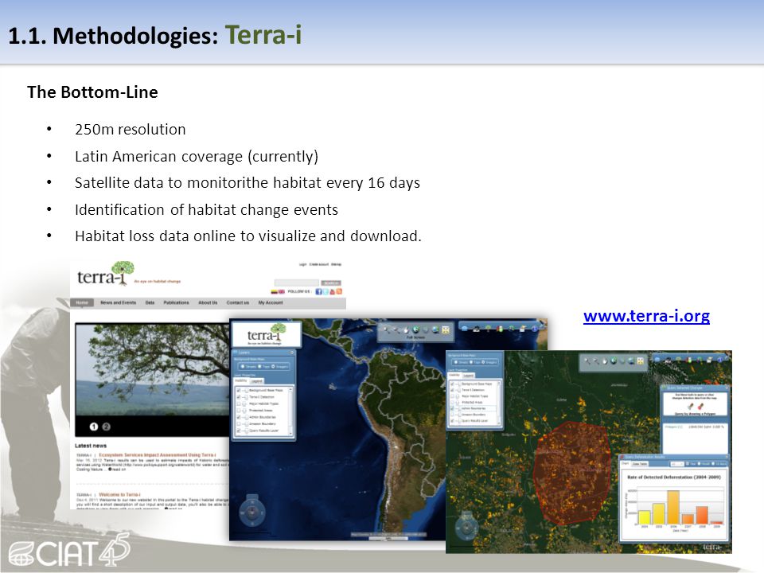Screen dimensions: 764x573
Task: Toggle Admin Boundaries checkbox in middle map
Action: [x=238, y=417]
